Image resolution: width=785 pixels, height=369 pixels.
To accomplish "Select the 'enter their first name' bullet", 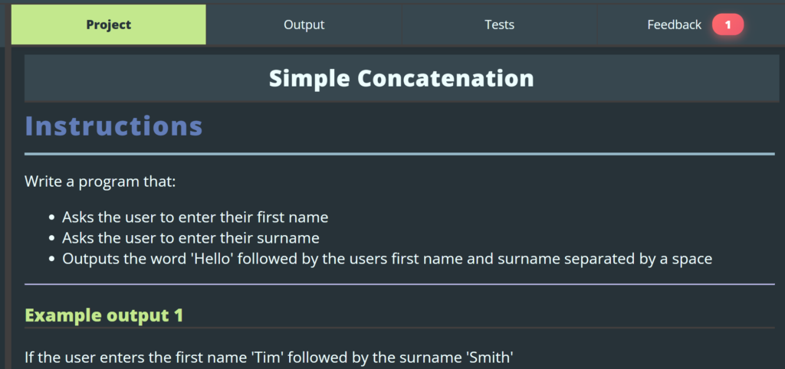I will point(195,217).
